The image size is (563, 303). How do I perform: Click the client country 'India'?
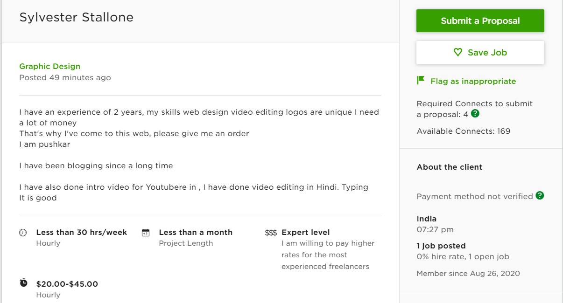click(x=427, y=219)
